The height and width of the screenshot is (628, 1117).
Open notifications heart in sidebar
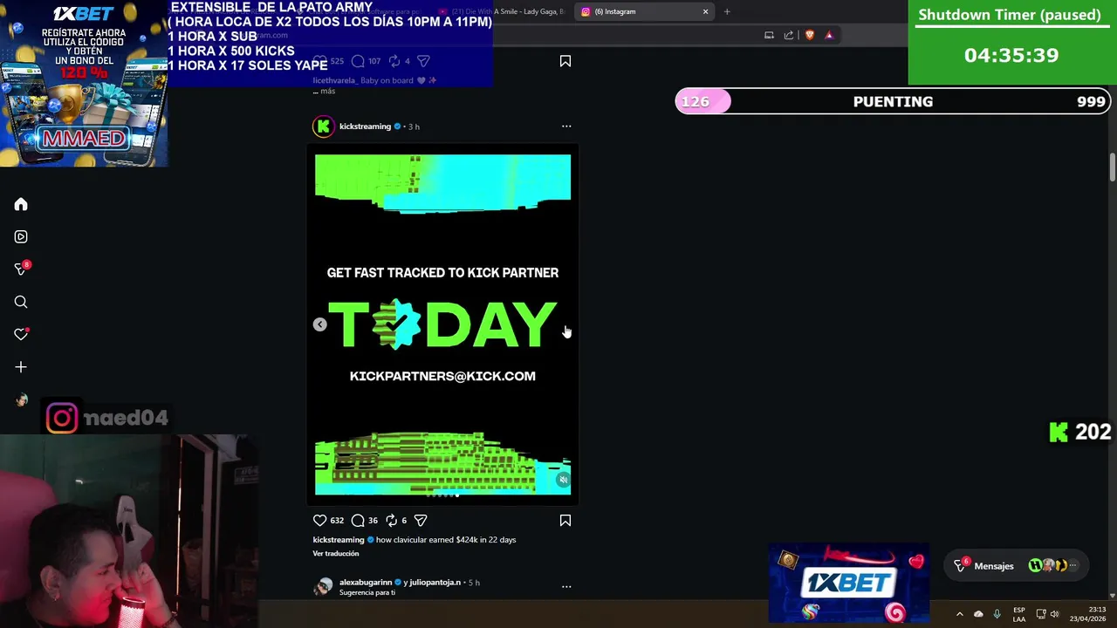click(x=21, y=334)
